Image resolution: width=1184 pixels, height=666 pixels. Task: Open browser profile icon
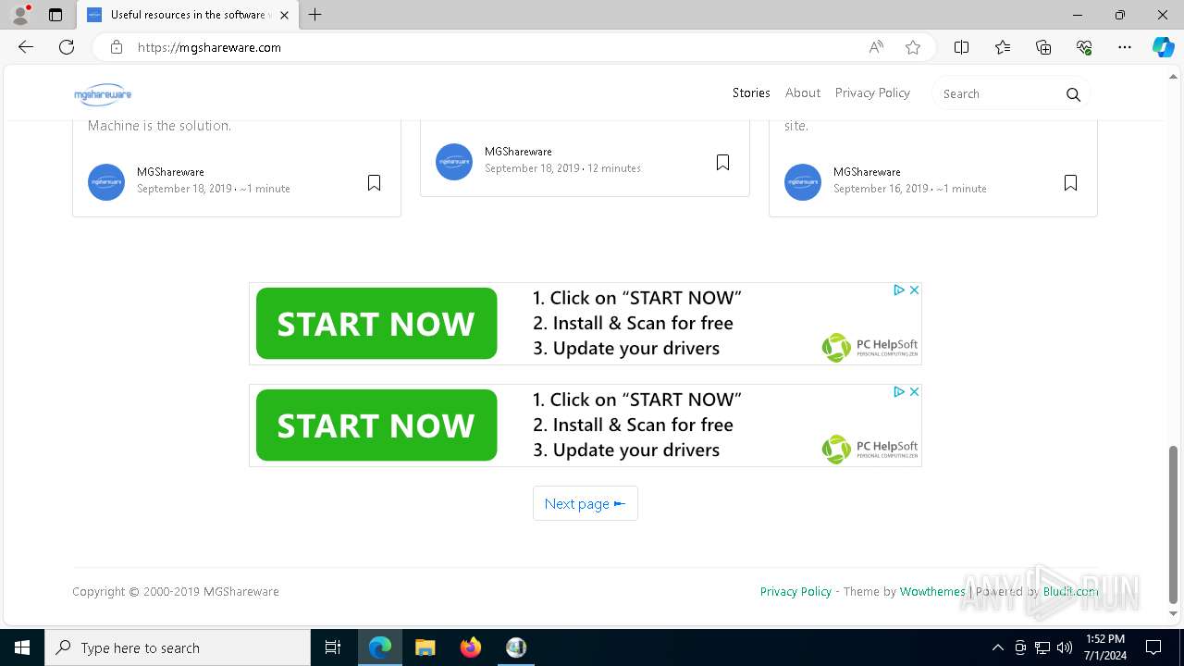tap(20, 15)
